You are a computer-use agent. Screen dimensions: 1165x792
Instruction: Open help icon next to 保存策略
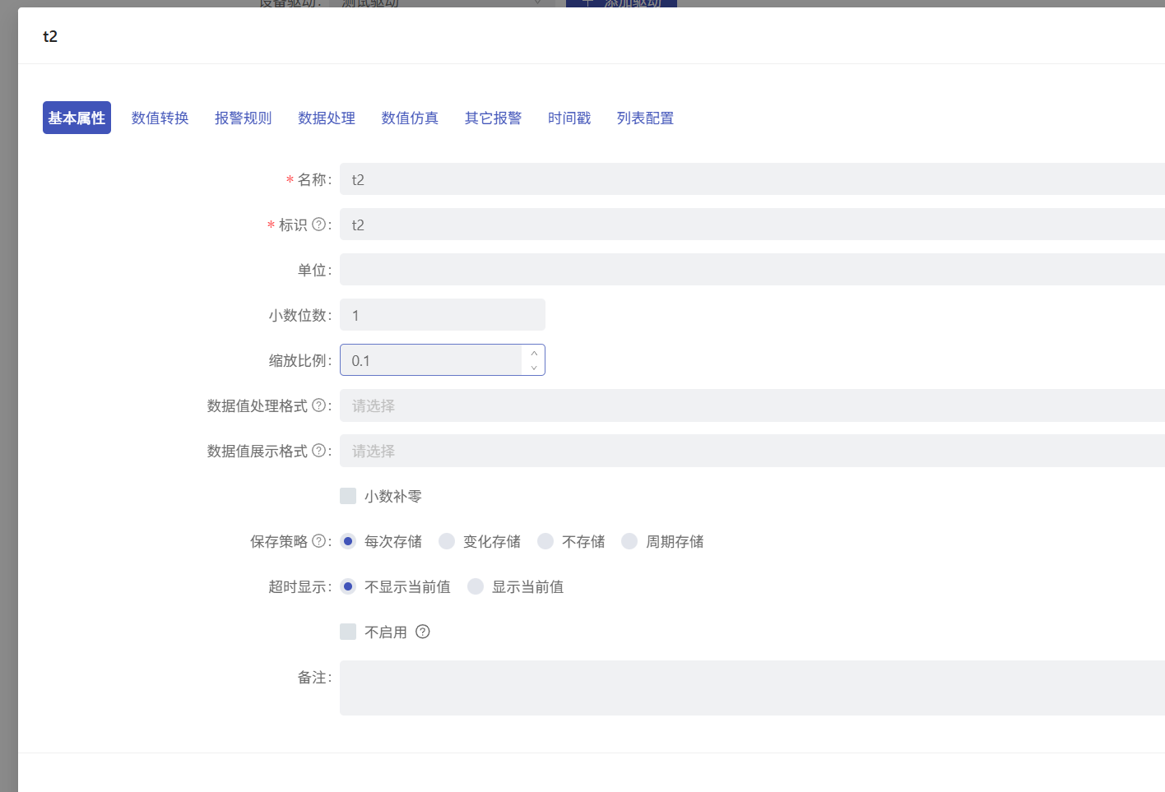pos(319,540)
